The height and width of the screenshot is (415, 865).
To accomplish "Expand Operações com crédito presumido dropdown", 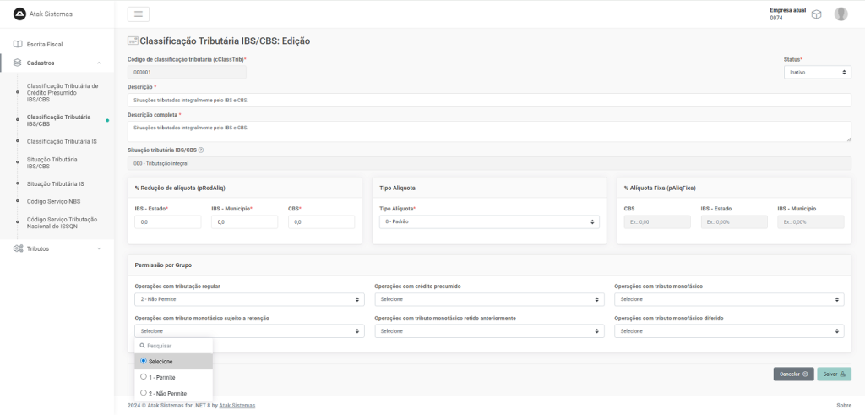I will tap(489, 299).
